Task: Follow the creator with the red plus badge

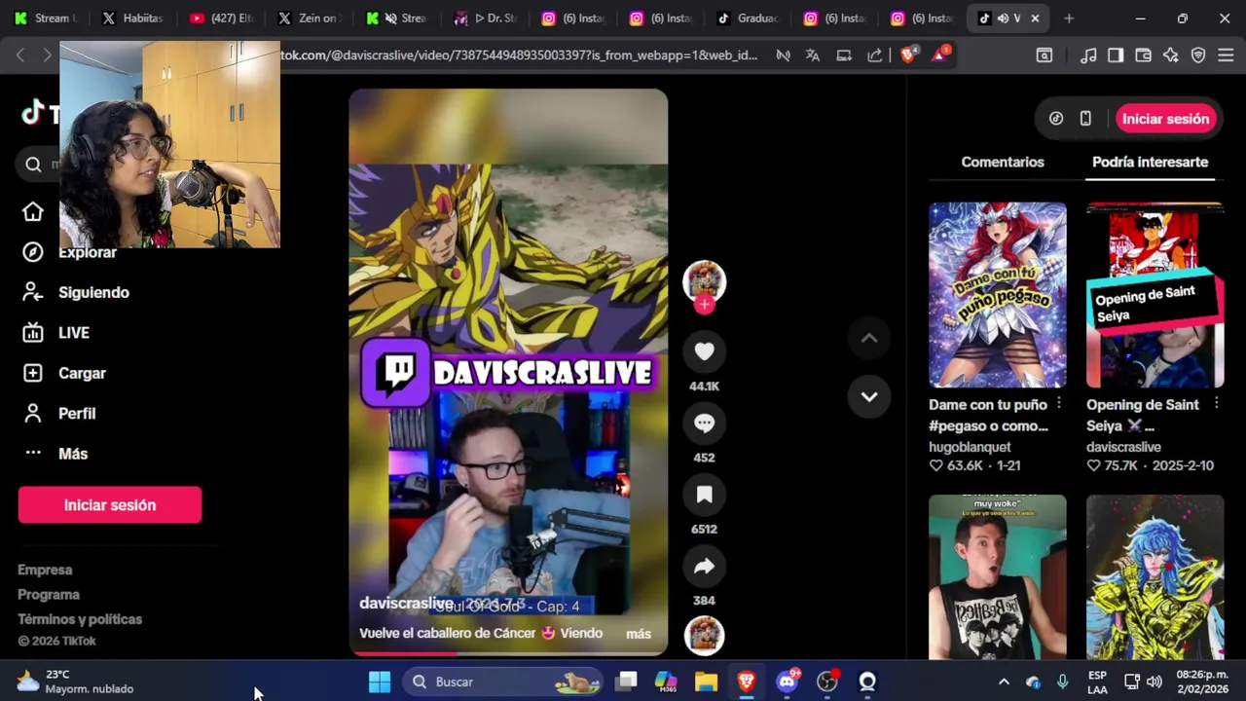Action: (704, 304)
